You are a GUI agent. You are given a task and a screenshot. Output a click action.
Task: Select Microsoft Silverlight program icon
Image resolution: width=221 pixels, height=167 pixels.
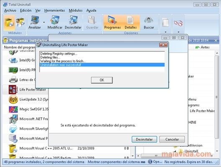click(x=13, y=129)
